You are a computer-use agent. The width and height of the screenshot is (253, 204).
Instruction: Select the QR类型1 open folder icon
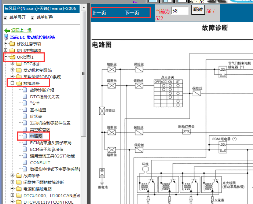point(12,57)
